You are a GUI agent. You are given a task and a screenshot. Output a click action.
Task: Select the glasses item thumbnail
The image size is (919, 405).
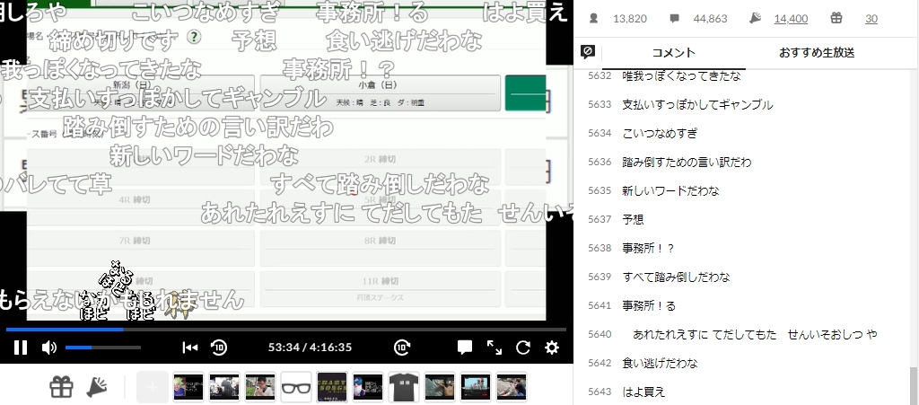(296, 387)
